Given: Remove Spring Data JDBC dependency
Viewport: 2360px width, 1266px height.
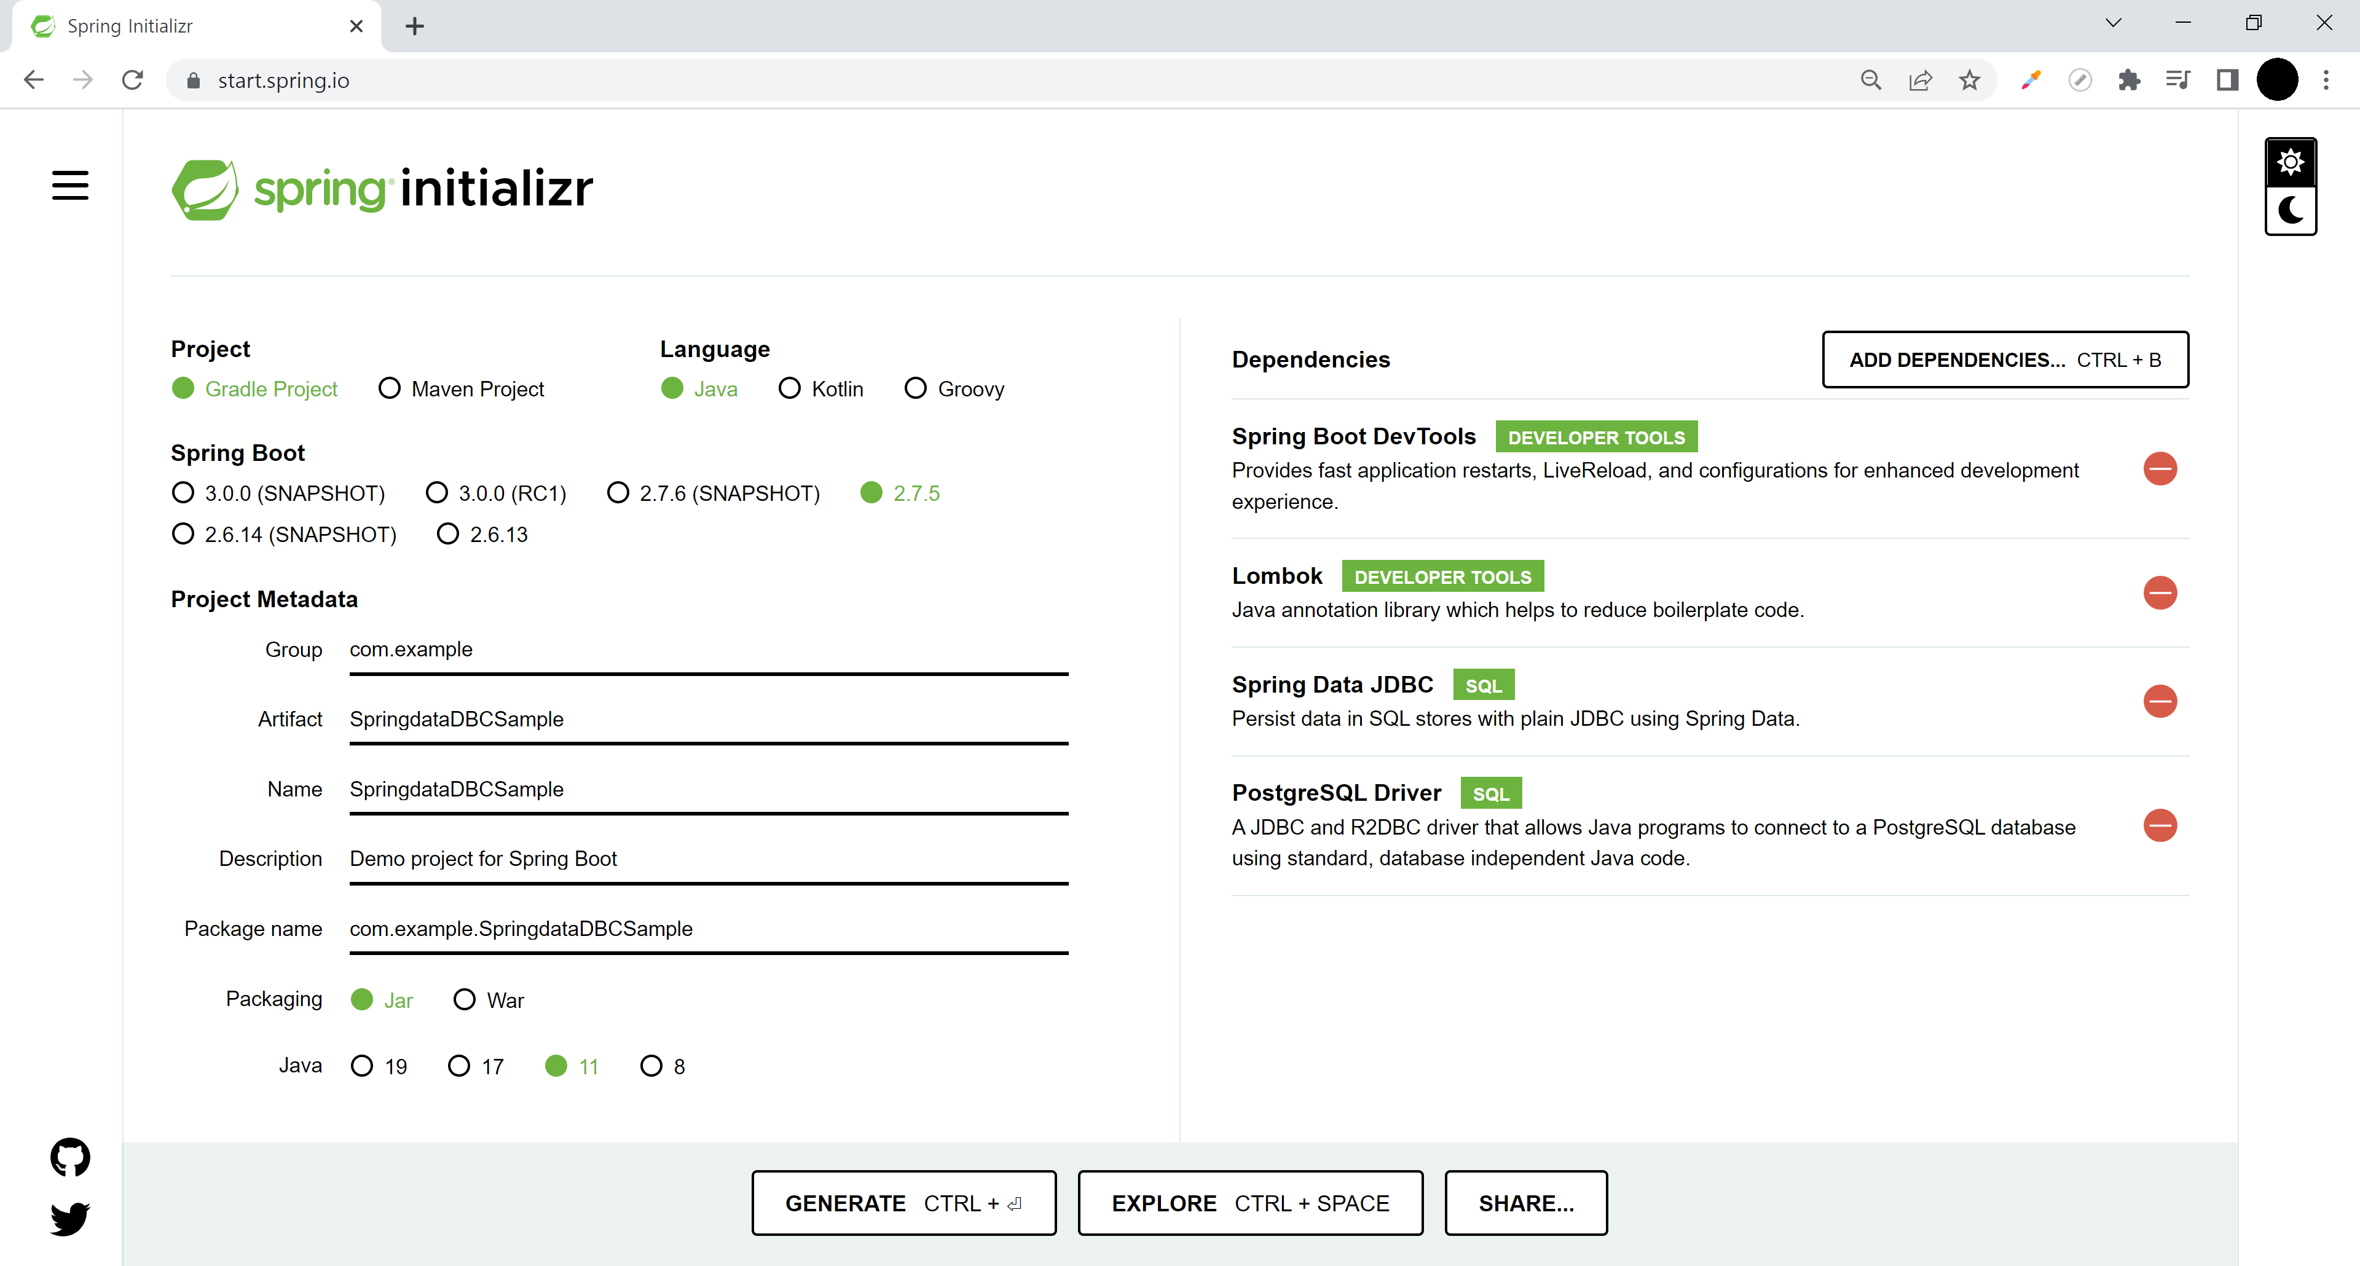Looking at the screenshot, I should pyautogui.click(x=2160, y=702).
